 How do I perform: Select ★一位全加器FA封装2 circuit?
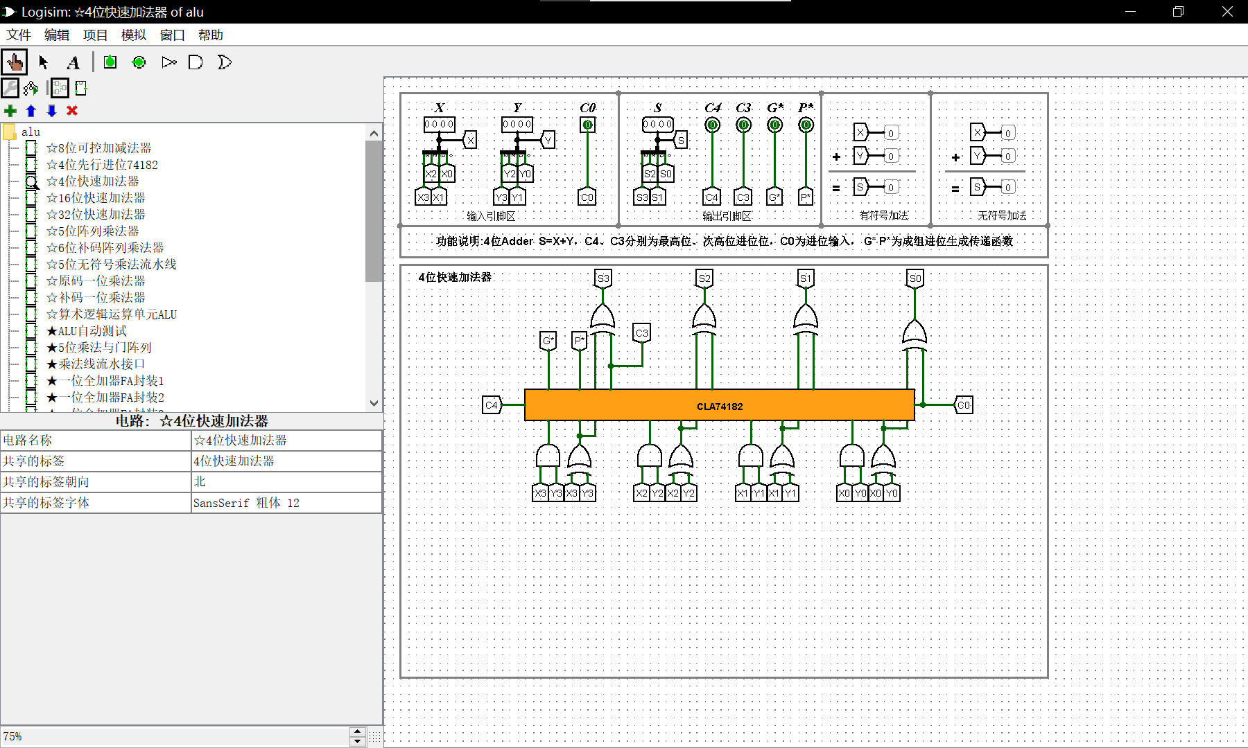click(105, 397)
